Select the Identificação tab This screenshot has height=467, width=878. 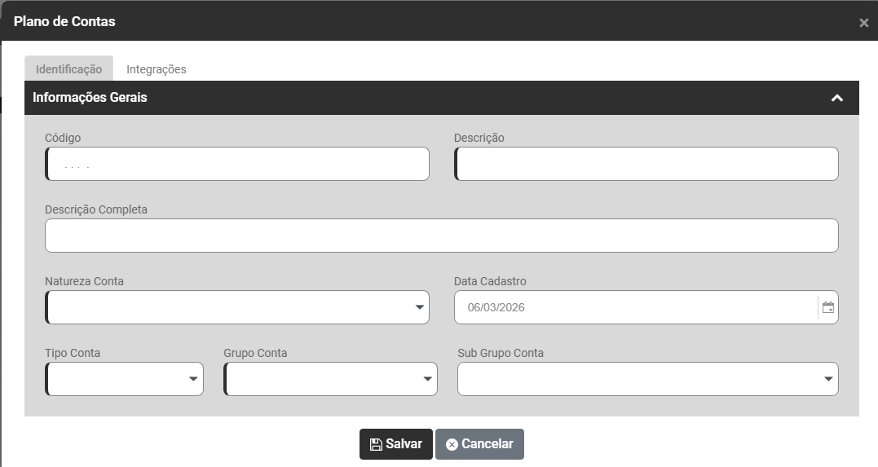coord(68,69)
